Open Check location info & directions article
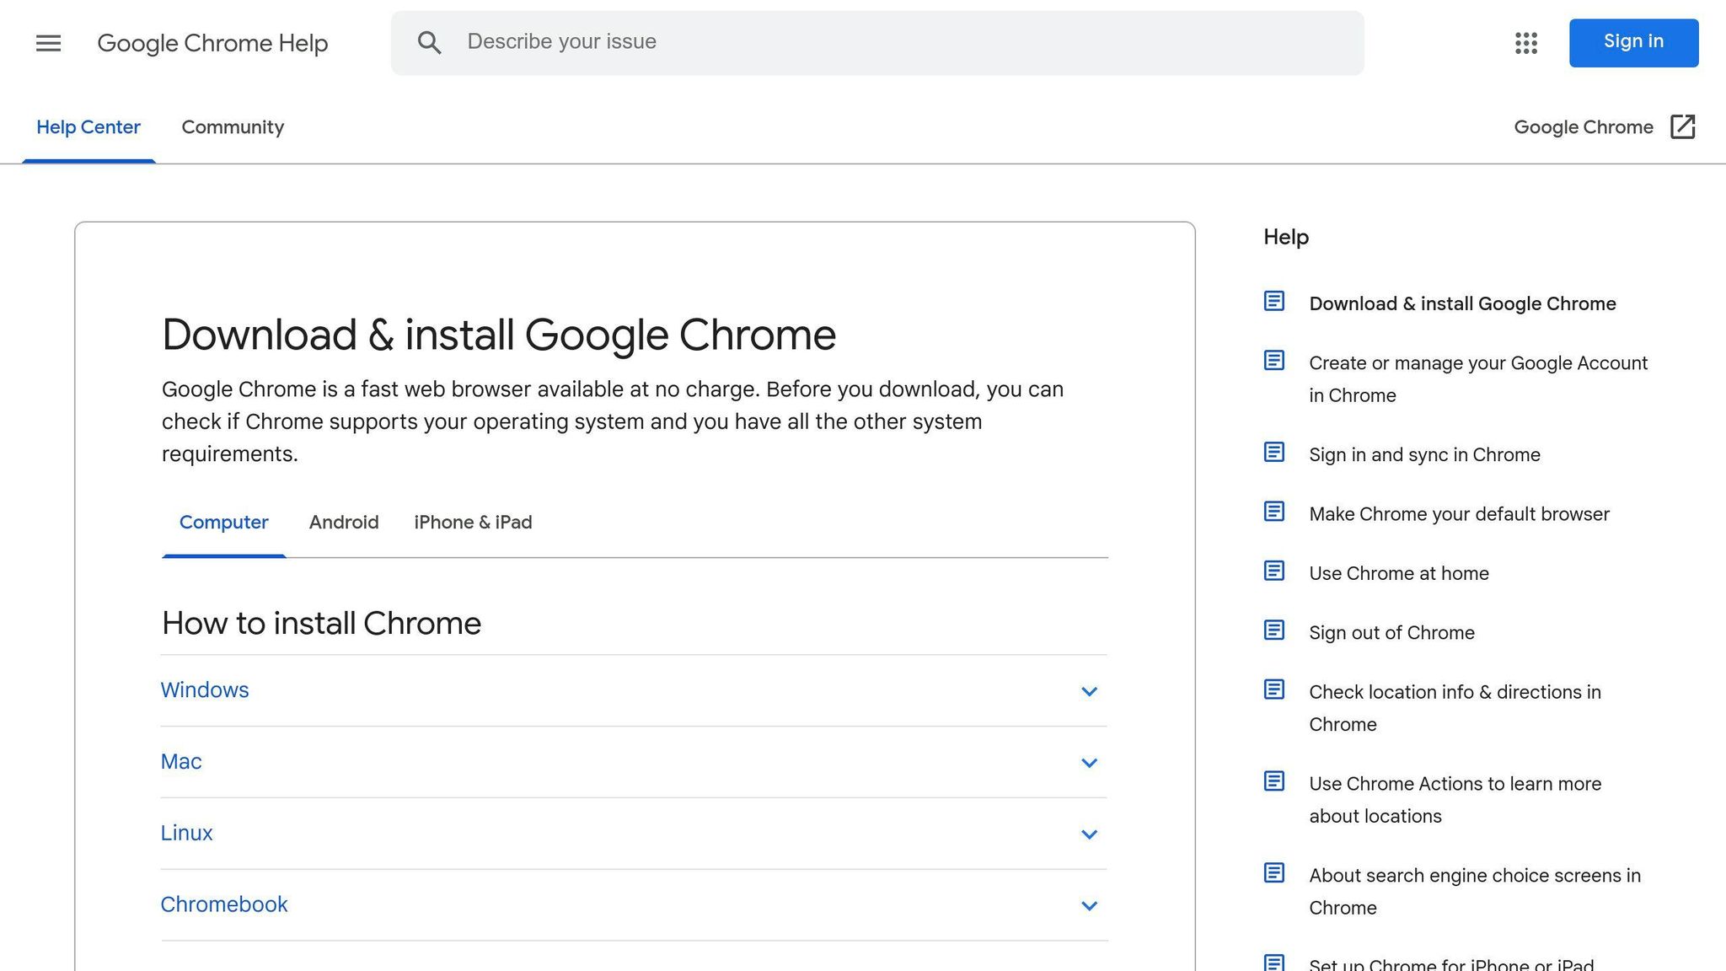 1455,708
